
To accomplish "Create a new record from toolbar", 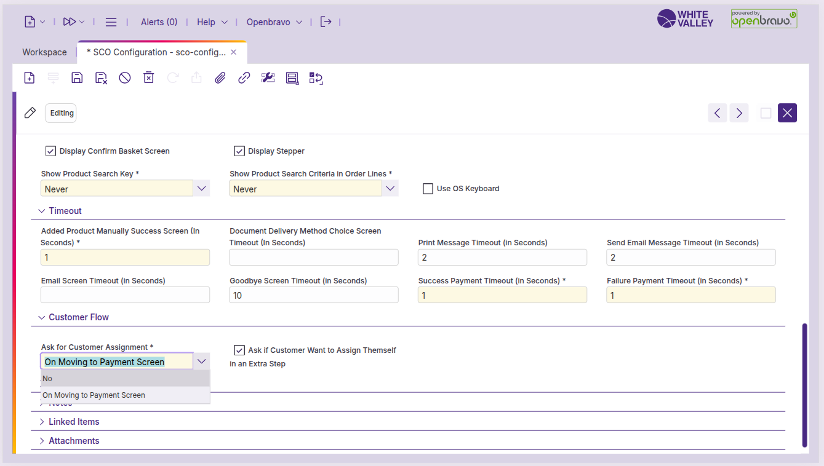I will (30, 78).
